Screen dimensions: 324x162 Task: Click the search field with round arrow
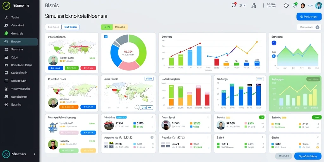tap(309, 27)
